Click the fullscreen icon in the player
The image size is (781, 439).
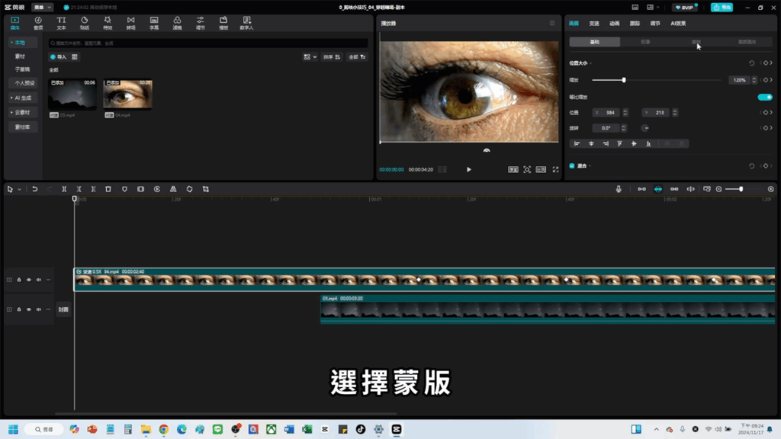coord(555,170)
